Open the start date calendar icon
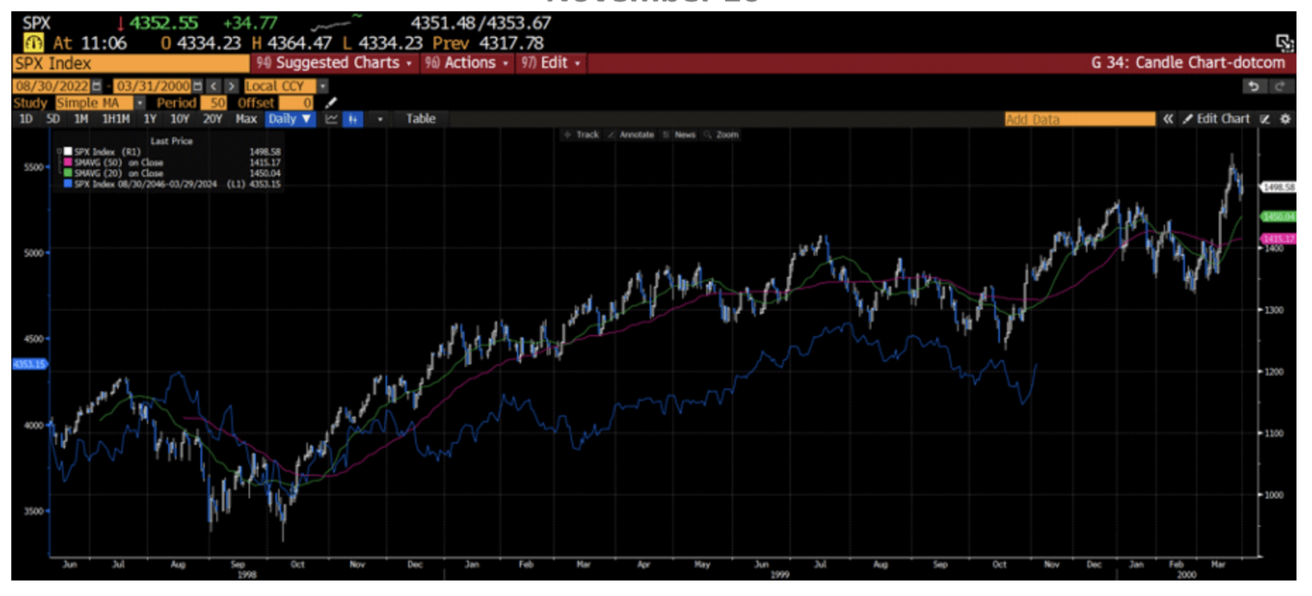Viewport: 1312px width, 596px height. tap(96, 86)
